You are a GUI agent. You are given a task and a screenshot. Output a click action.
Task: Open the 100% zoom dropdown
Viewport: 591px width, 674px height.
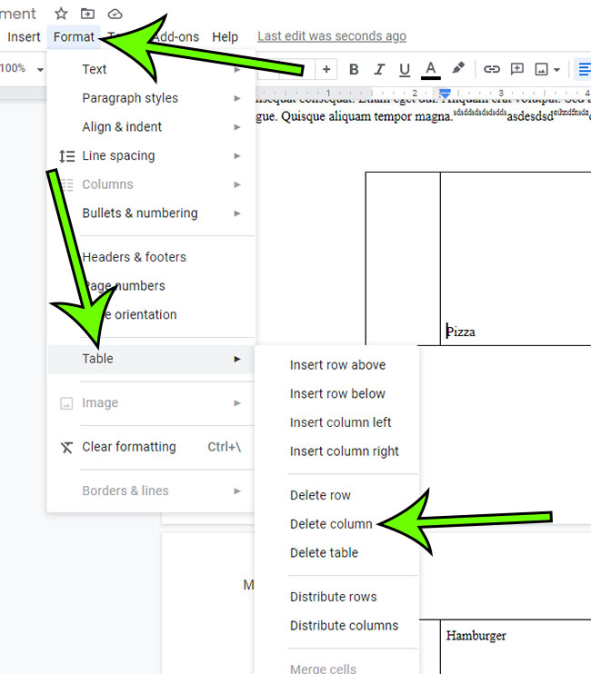point(22,68)
